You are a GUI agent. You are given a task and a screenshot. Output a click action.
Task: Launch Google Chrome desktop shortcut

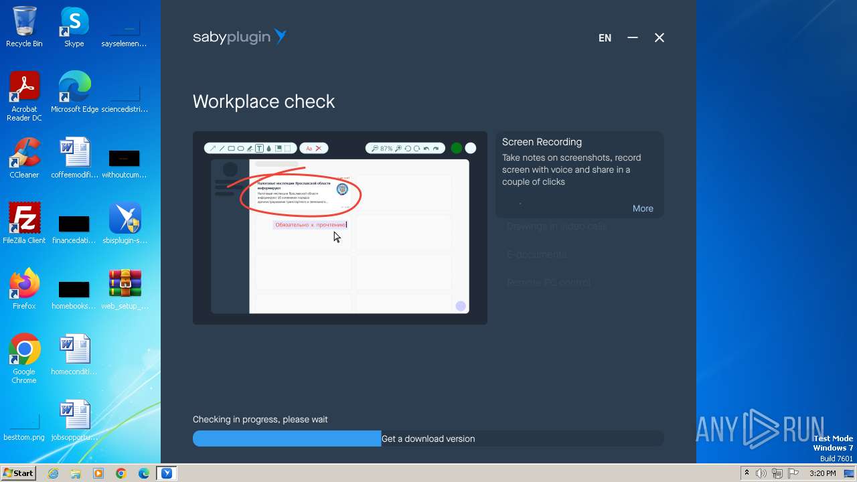click(24, 359)
